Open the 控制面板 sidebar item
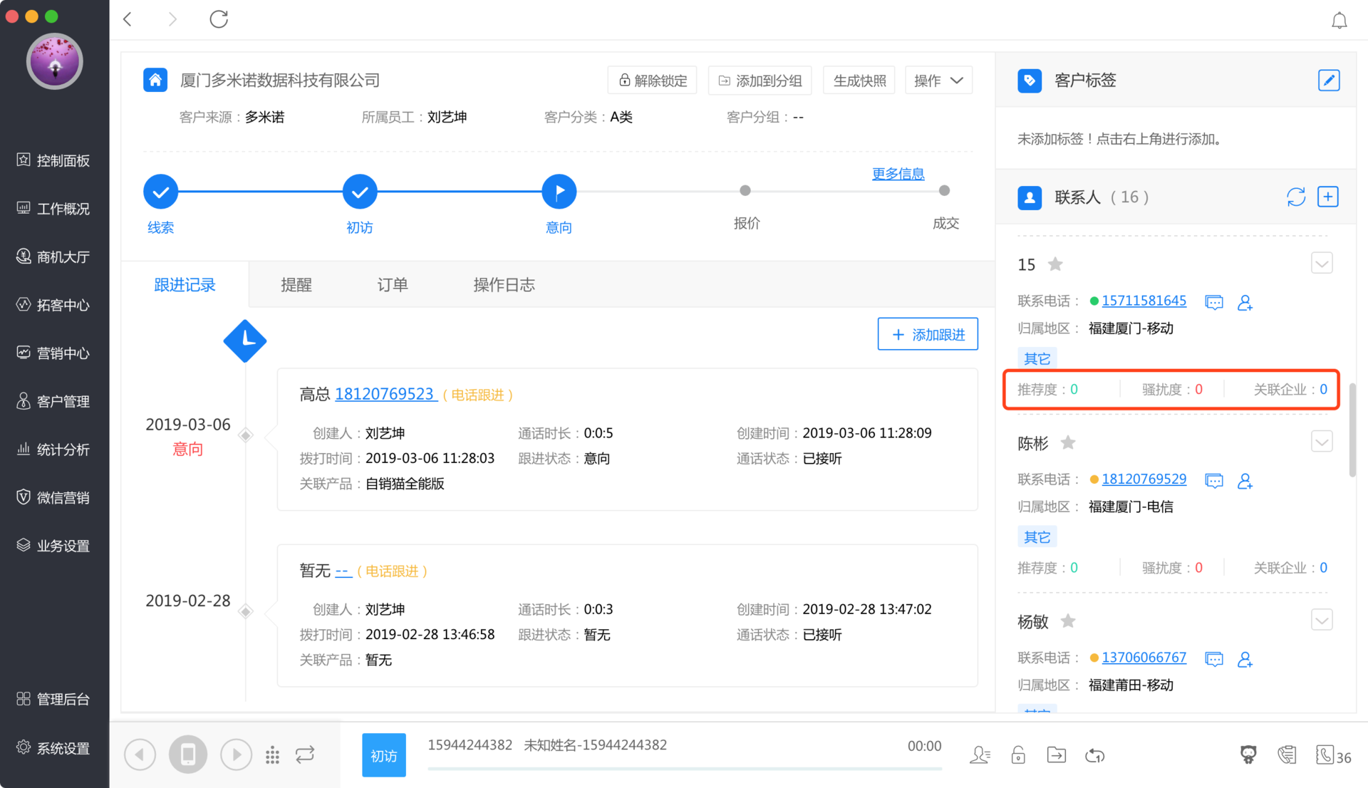The width and height of the screenshot is (1368, 788). tap(54, 160)
